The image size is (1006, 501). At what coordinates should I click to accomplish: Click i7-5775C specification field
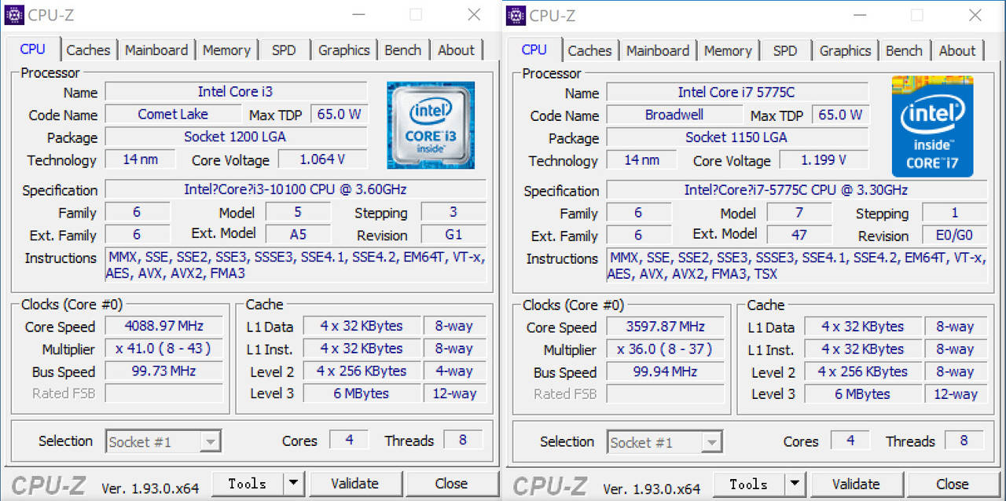pyautogui.click(x=797, y=190)
